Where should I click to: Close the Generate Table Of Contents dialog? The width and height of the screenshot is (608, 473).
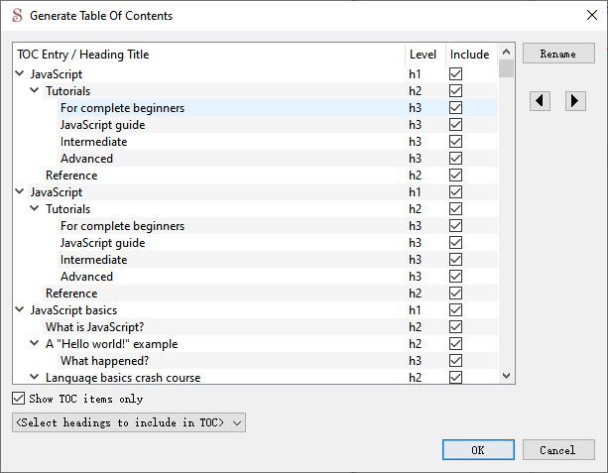(x=592, y=15)
